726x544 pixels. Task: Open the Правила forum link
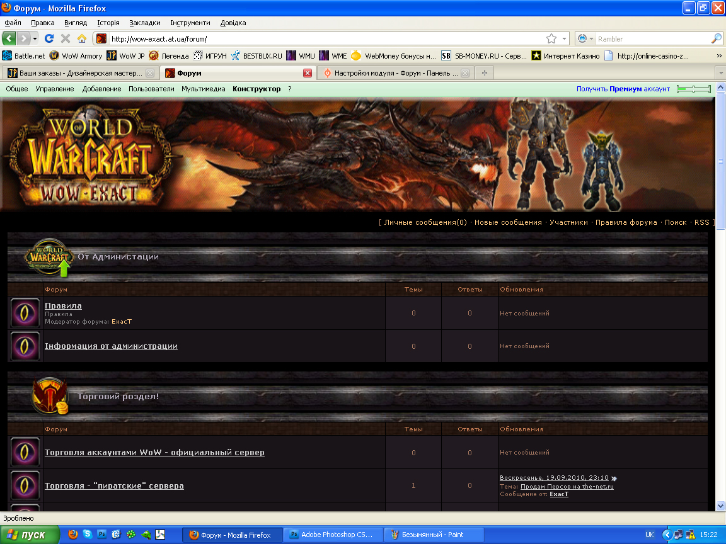coord(63,306)
